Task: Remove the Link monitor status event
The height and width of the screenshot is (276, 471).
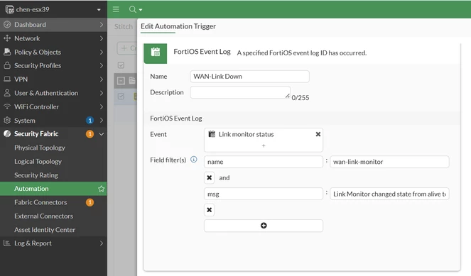Action: (x=318, y=134)
